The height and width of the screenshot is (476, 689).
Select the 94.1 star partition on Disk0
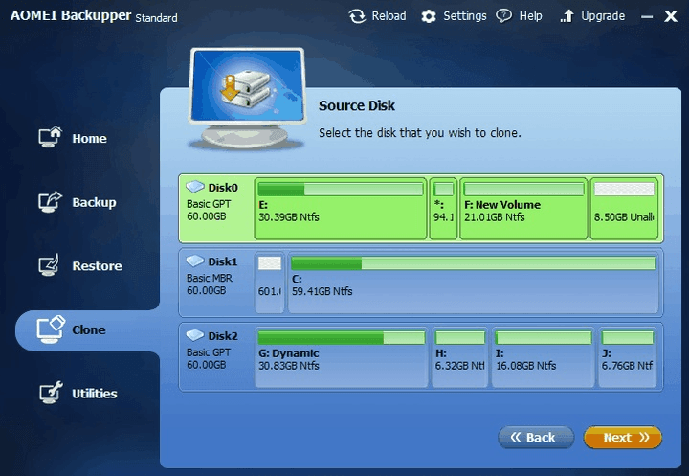tap(443, 209)
